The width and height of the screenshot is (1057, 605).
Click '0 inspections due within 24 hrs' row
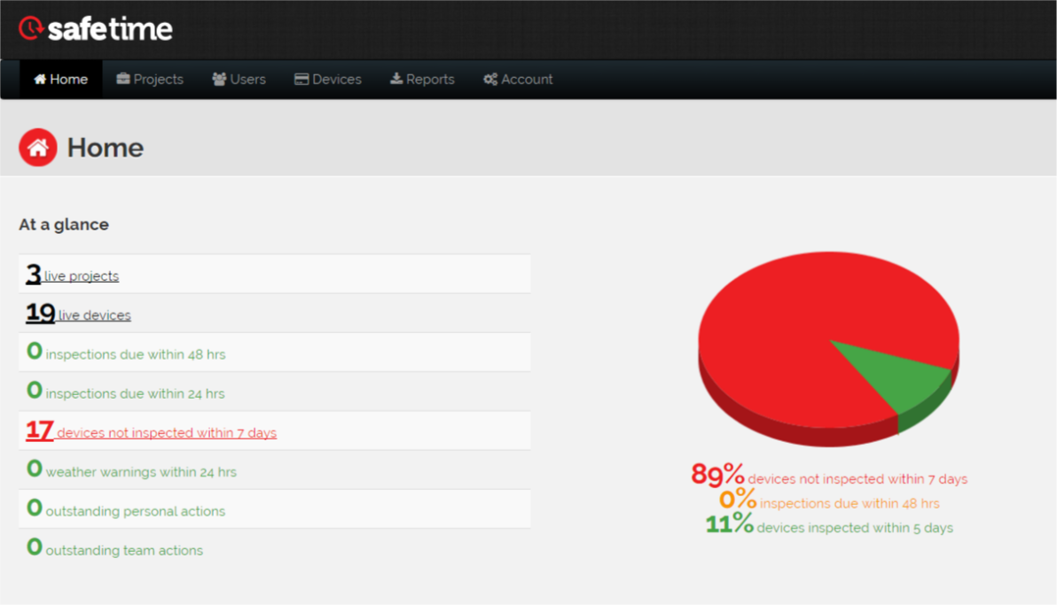click(x=275, y=392)
